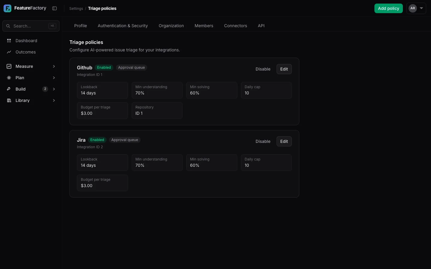Click the AR user avatar

pos(413,8)
